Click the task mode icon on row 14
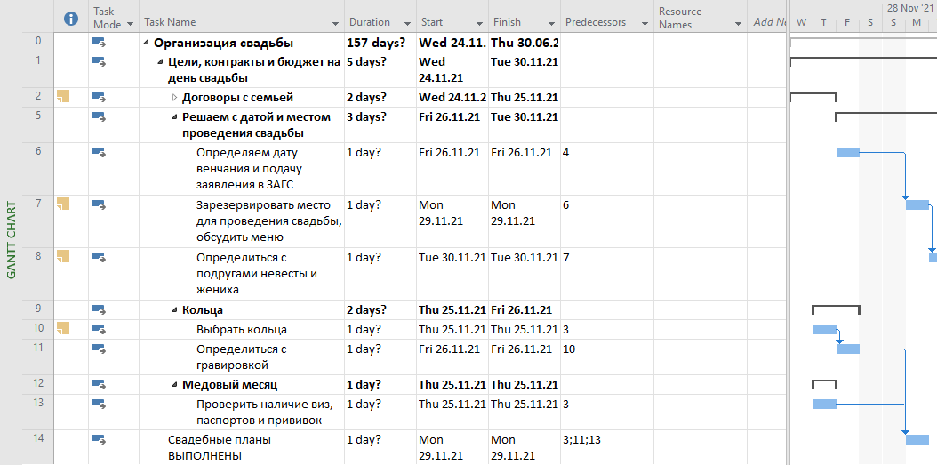 click(99, 438)
